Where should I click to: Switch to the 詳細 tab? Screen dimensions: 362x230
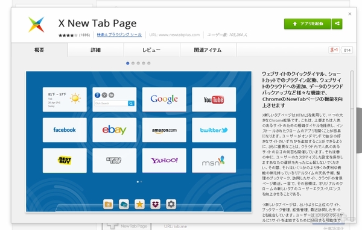tap(95, 50)
